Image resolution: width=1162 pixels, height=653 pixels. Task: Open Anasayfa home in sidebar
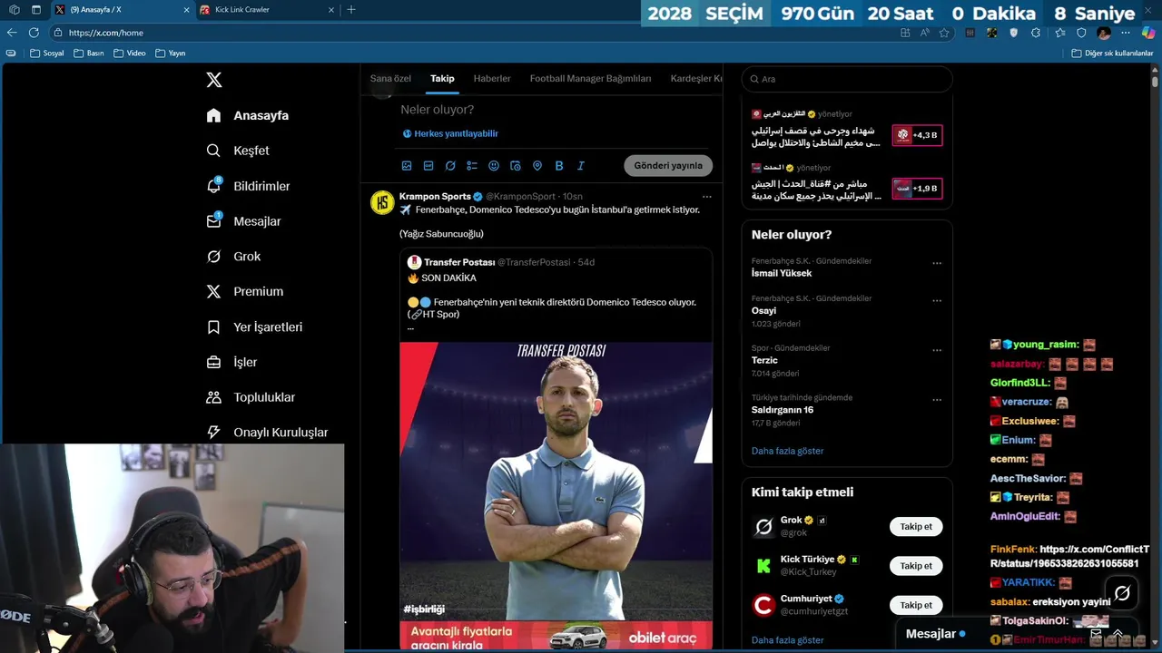point(248,115)
